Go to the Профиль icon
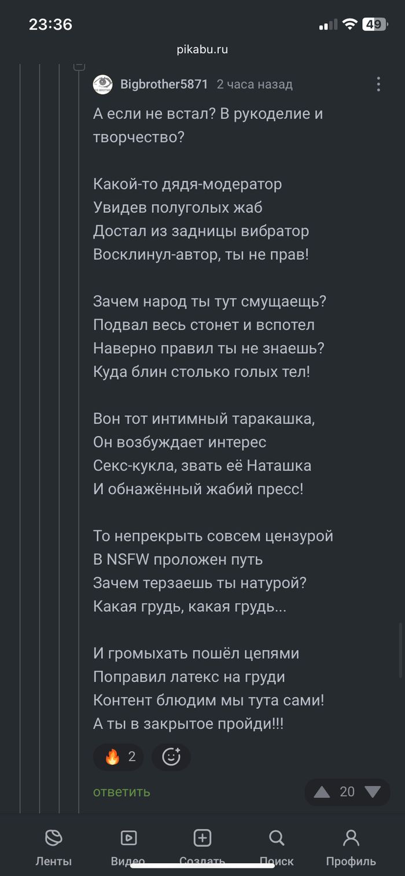The width and height of the screenshot is (405, 876). pos(351,838)
